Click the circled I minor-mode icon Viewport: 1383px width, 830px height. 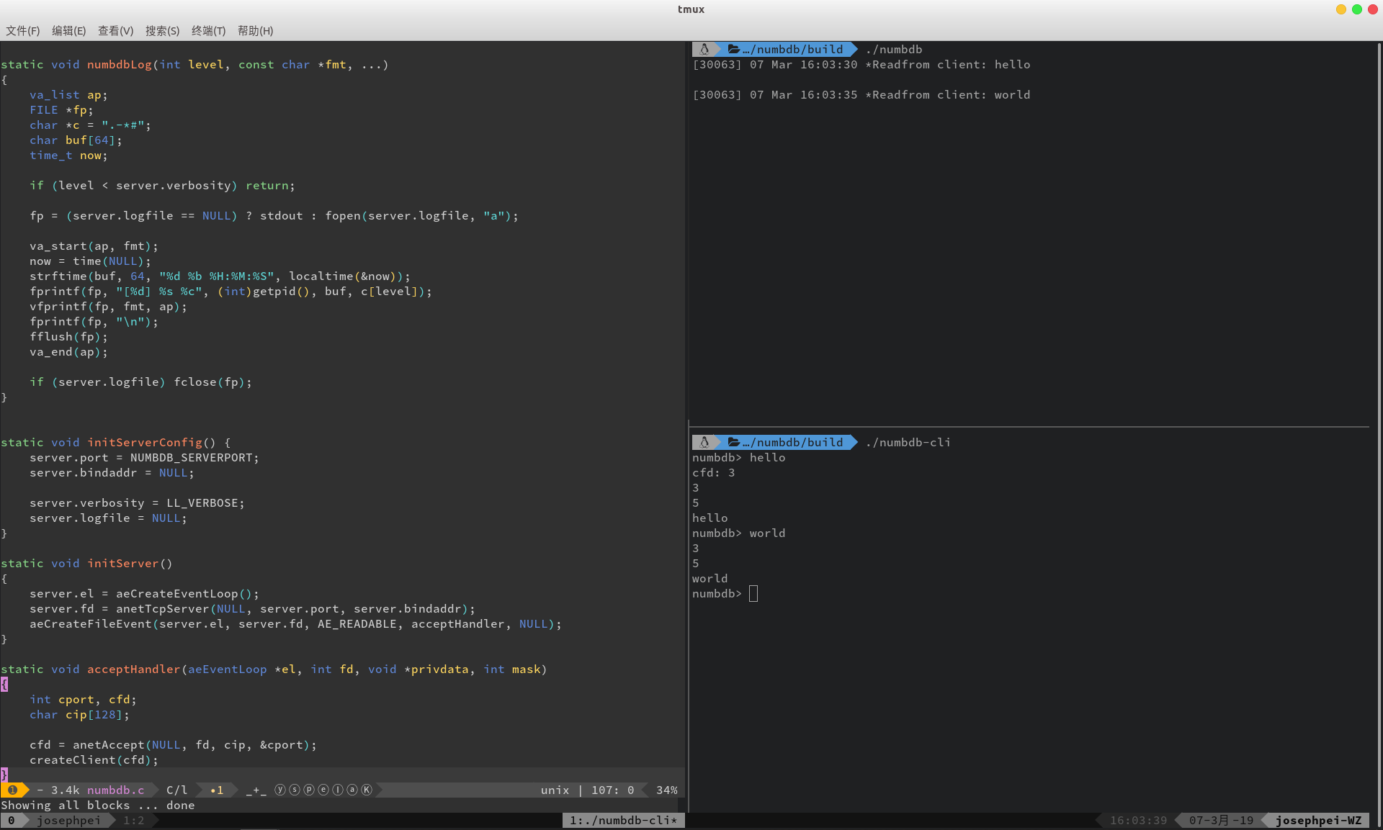(338, 790)
